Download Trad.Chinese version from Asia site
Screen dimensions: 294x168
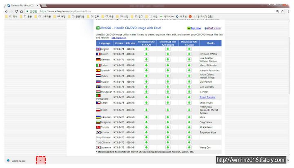tap(189, 142)
